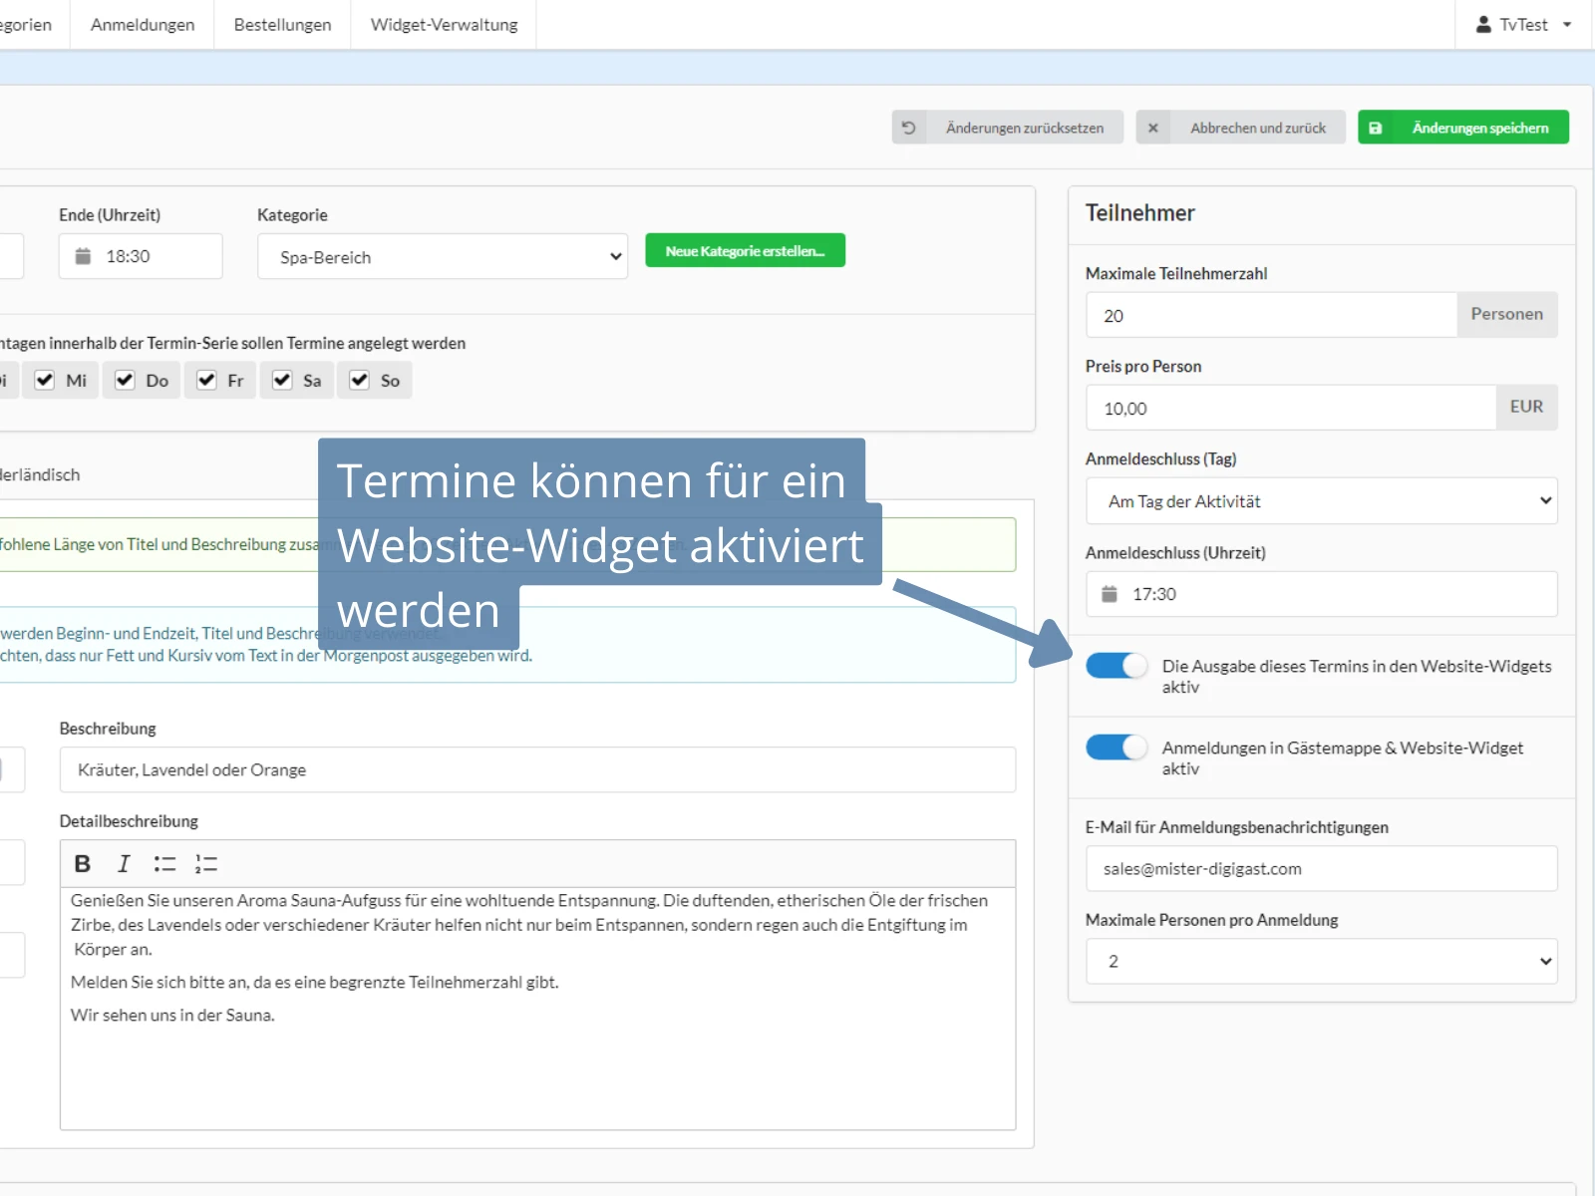Click the notification email input field

1320,868
